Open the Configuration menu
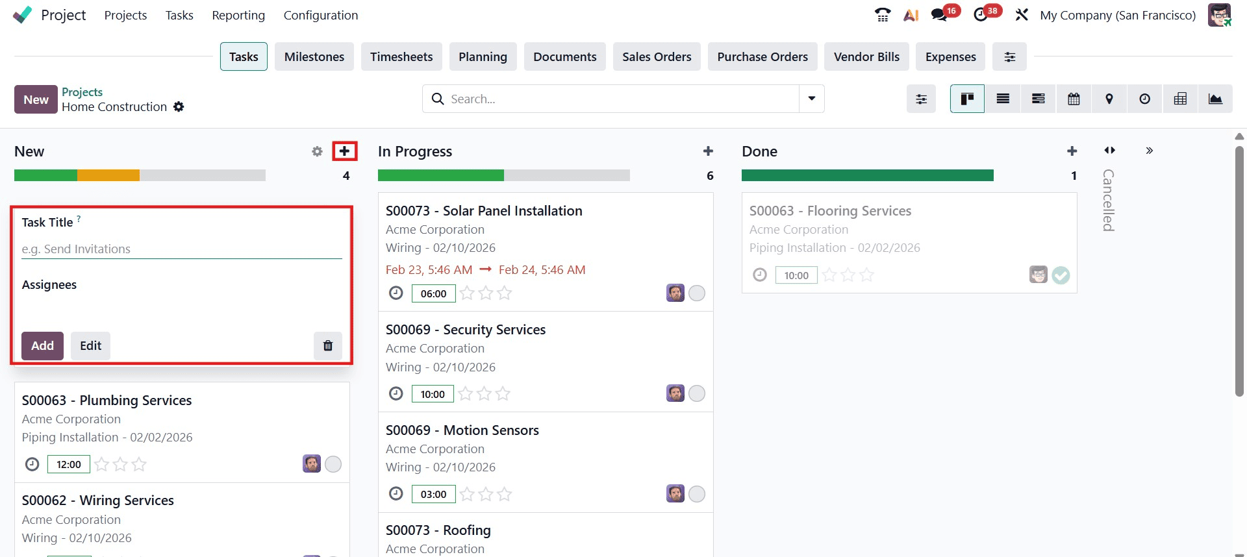 pos(321,15)
